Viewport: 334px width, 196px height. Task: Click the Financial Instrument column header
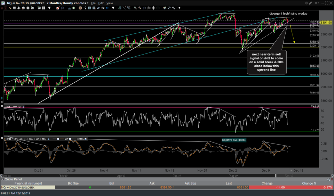tap(28, 183)
